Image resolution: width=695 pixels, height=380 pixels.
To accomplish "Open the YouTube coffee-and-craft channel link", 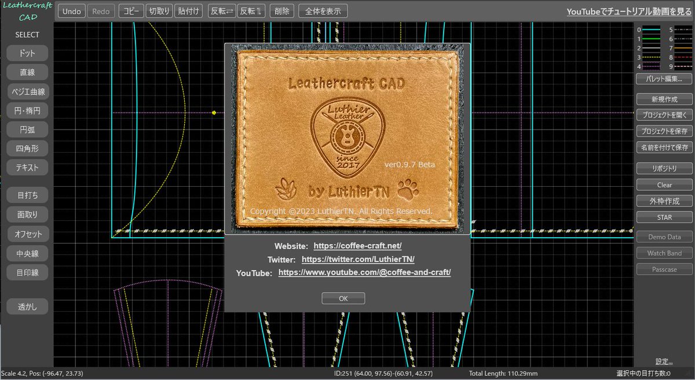I will [x=365, y=272].
